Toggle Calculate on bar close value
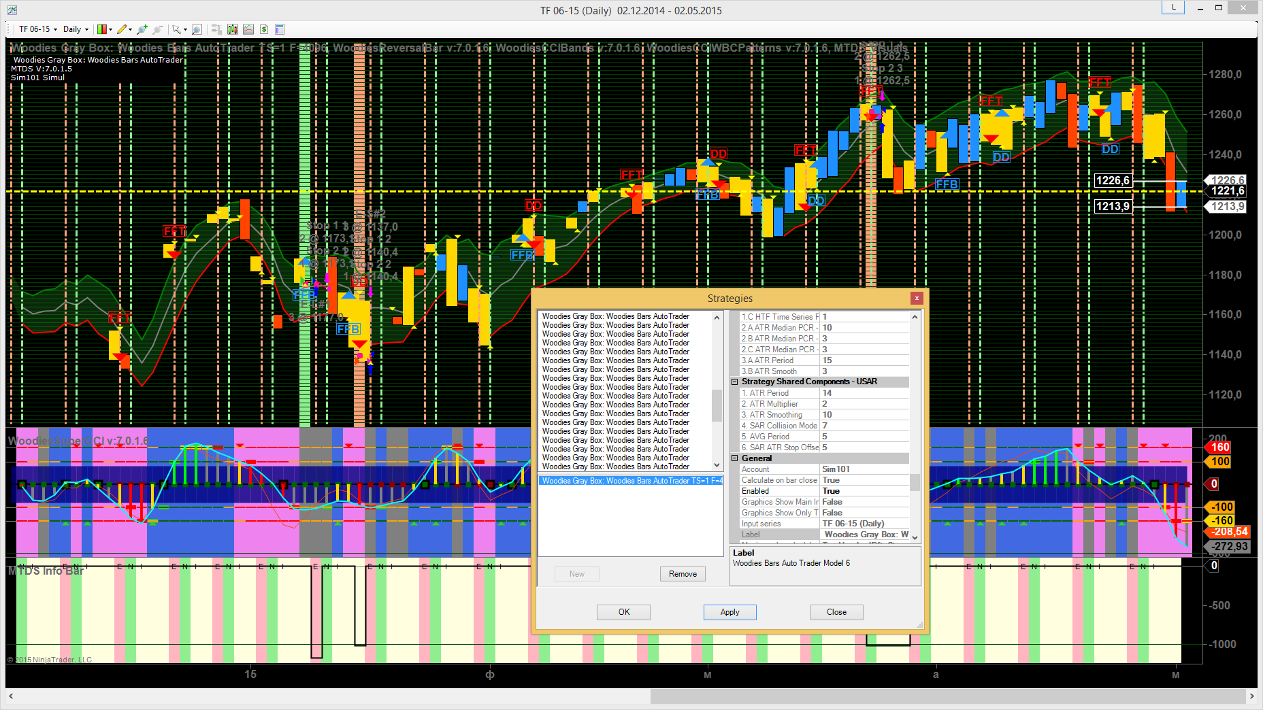Image resolution: width=1263 pixels, height=710 pixels. click(x=864, y=480)
